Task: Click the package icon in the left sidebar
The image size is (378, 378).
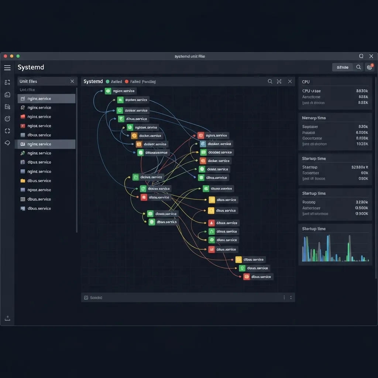Action: (7, 94)
